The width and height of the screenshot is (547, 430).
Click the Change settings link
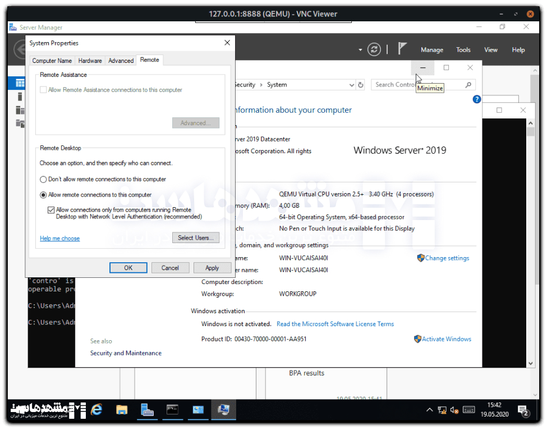pyautogui.click(x=447, y=258)
